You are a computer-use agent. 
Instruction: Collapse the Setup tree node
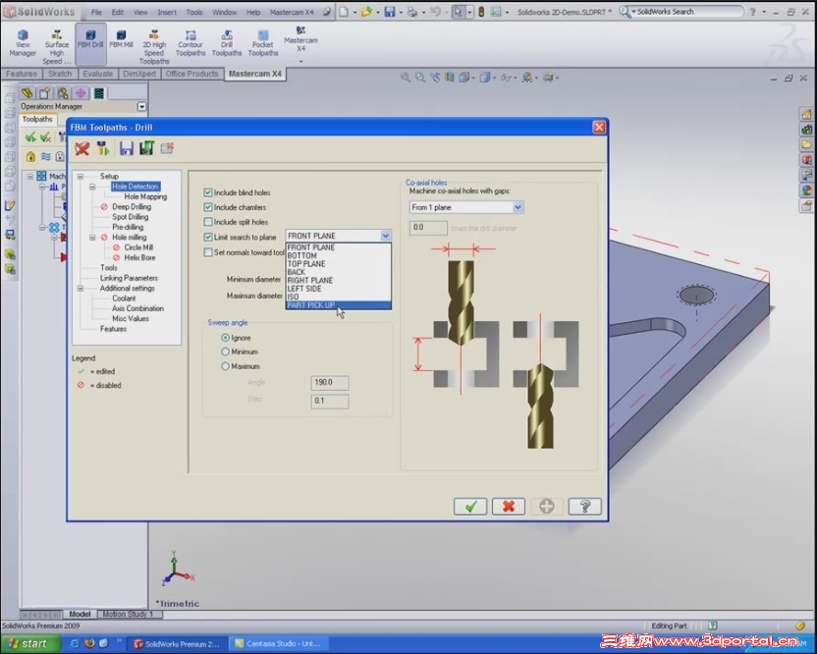click(x=81, y=177)
